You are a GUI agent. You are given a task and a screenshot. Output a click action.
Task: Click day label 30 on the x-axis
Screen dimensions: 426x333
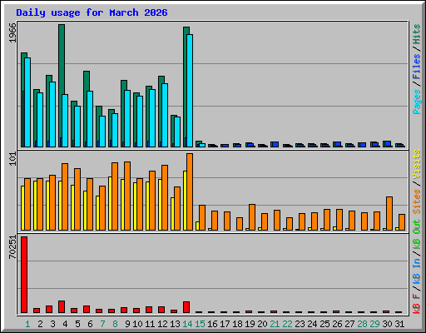387,324
